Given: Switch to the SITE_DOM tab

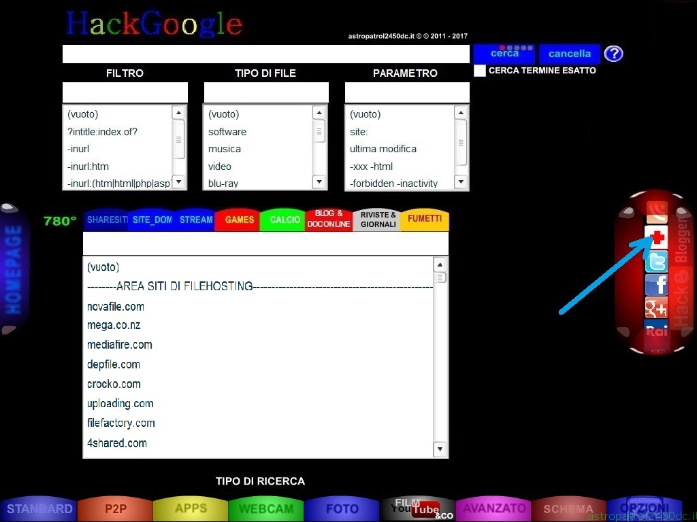Looking at the screenshot, I should tap(152, 220).
